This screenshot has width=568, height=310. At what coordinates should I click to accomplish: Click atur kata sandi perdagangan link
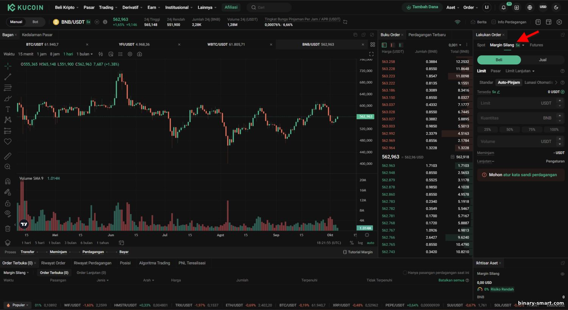click(x=530, y=175)
